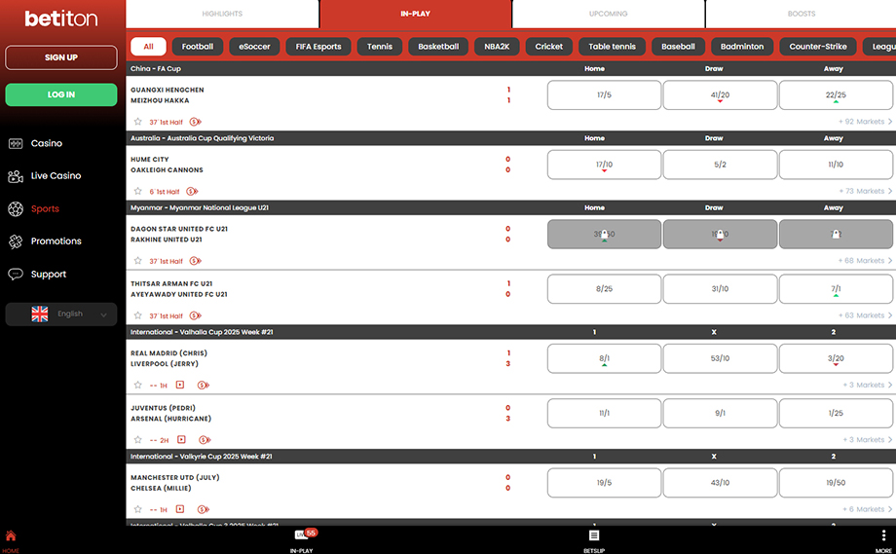Open the Casino section icon
896x554 pixels.
pos(16,143)
